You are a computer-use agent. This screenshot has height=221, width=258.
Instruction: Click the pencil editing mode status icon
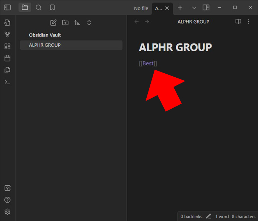point(209,216)
